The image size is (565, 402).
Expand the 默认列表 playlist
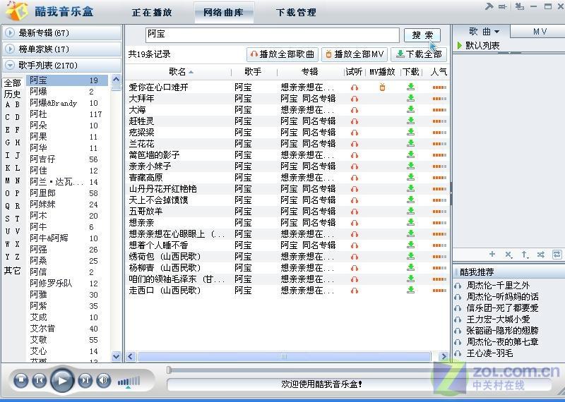point(460,45)
